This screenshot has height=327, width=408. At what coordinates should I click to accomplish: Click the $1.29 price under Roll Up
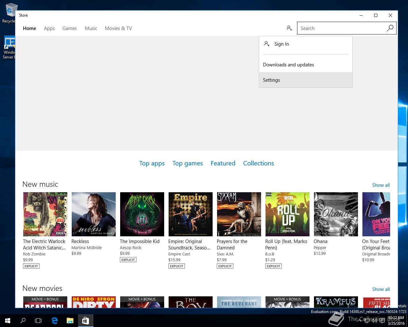point(270,260)
